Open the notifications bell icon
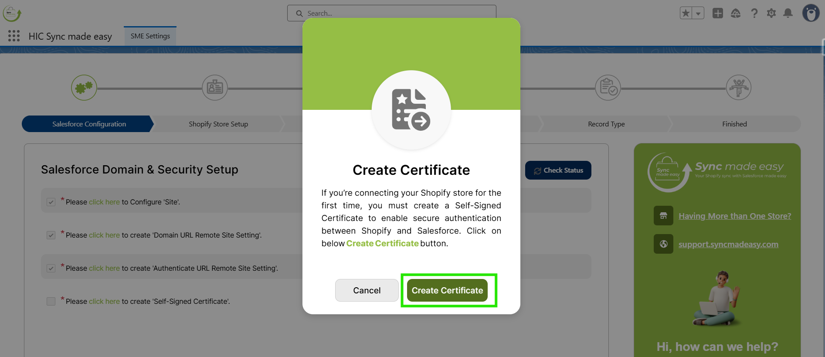This screenshot has width=825, height=357. pyautogui.click(x=788, y=14)
